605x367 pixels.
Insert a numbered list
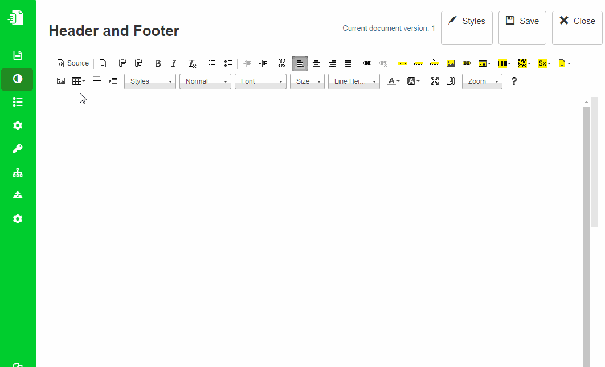[212, 63]
